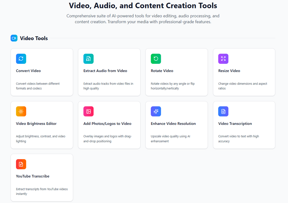Select the Convert Video conversion icon
Screen dimensions: 288x203
[x=21, y=59]
